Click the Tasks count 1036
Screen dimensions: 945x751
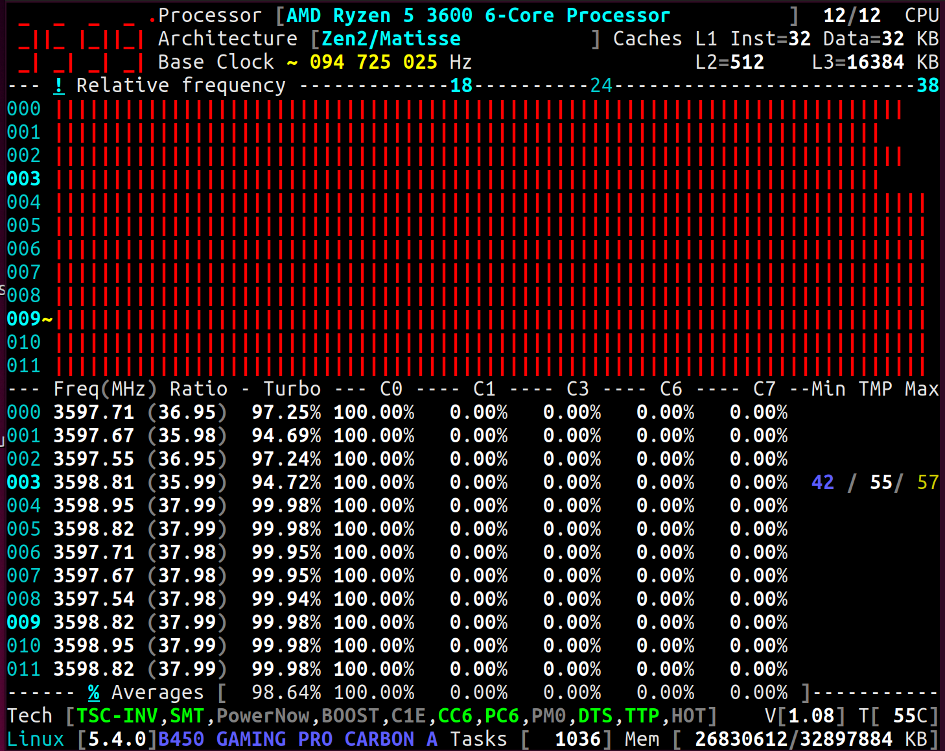click(x=578, y=739)
